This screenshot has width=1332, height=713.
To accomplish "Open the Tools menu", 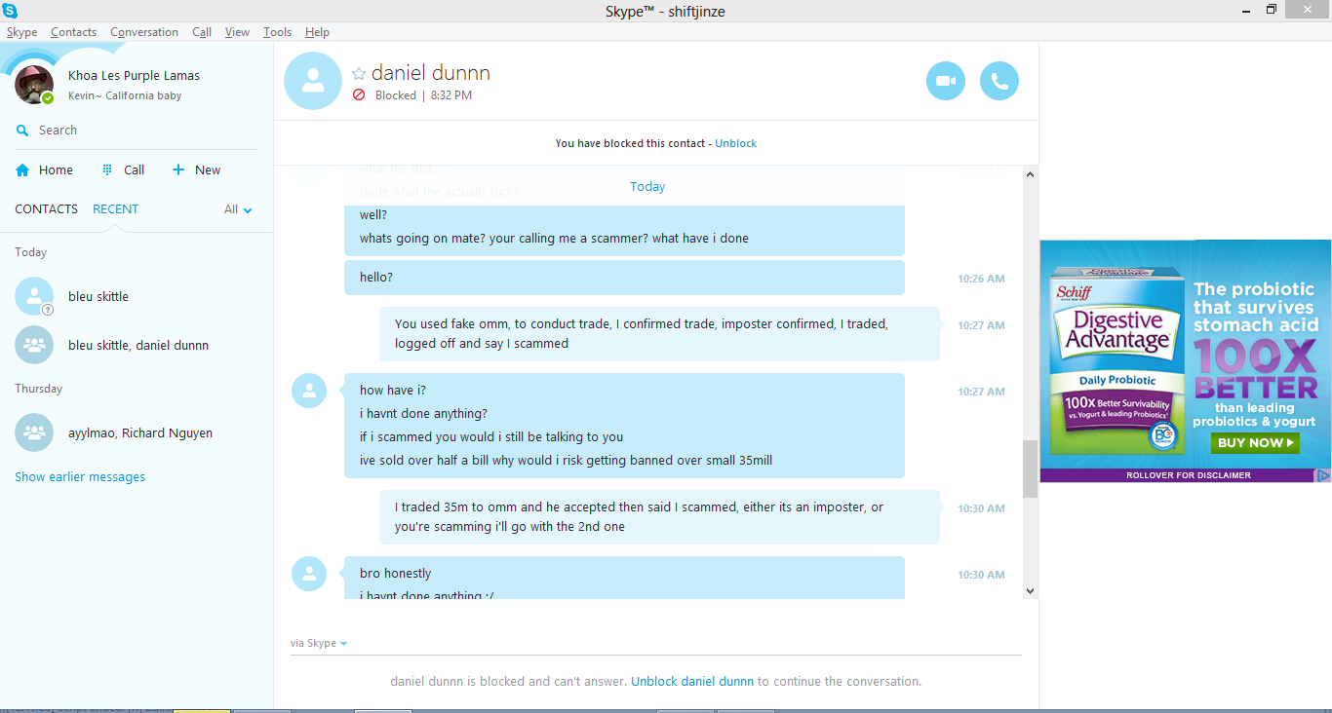I will (277, 32).
